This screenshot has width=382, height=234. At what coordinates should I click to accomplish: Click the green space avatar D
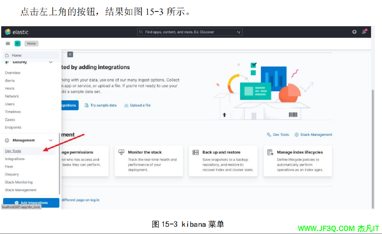tap(17, 44)
